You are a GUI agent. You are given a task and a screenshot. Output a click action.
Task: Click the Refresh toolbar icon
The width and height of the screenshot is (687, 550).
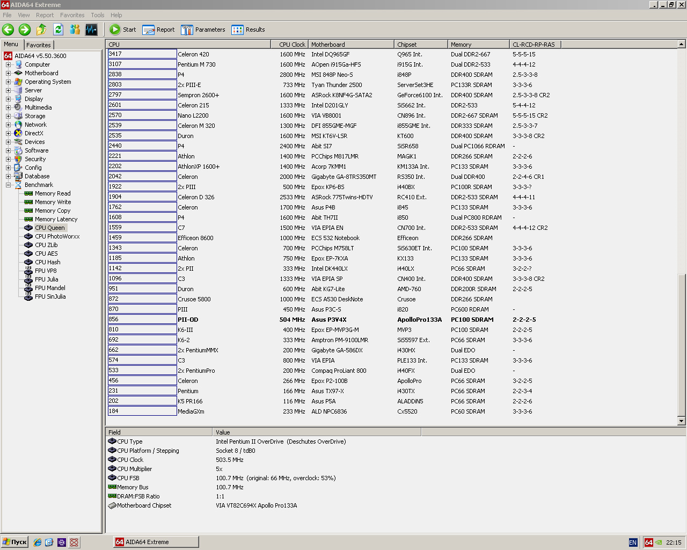(x=59, y=30)
